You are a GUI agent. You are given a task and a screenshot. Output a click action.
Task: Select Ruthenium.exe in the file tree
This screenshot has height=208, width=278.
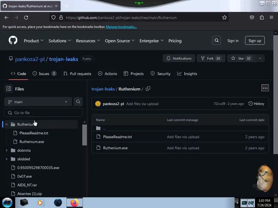pyautogui.click(x=31, y=142)
